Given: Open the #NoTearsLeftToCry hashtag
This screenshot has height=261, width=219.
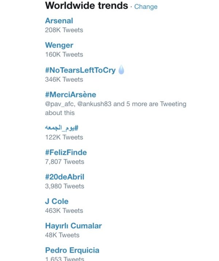Looking at the screenshot, I should point(80,70).
